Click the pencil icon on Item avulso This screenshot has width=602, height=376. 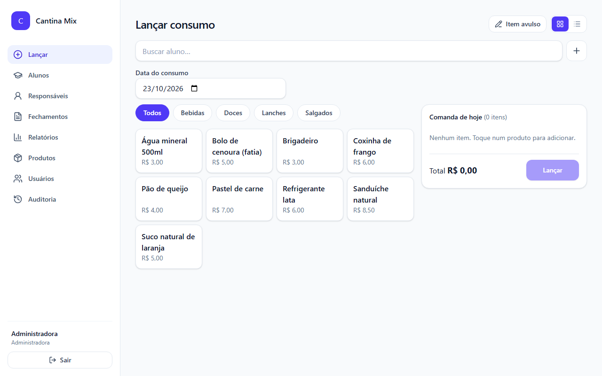click(x=499, y=24)
